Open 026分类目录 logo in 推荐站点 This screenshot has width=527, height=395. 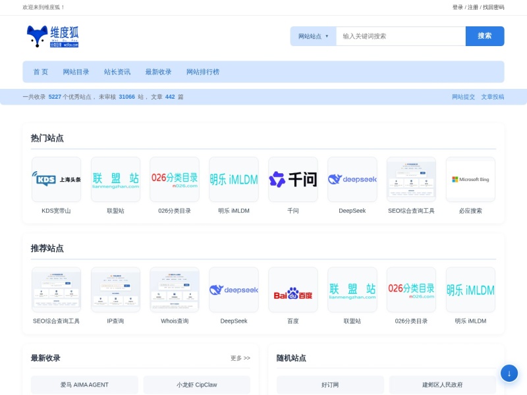click(x=411, y=290)
